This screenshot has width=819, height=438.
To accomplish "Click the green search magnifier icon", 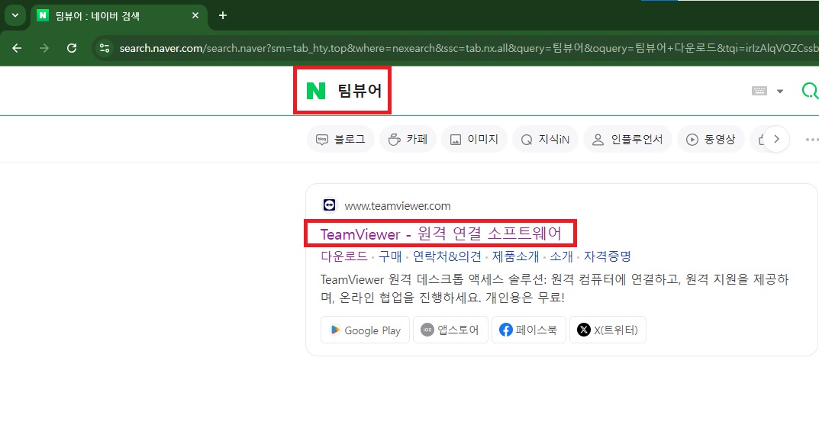I will [810, 91].
